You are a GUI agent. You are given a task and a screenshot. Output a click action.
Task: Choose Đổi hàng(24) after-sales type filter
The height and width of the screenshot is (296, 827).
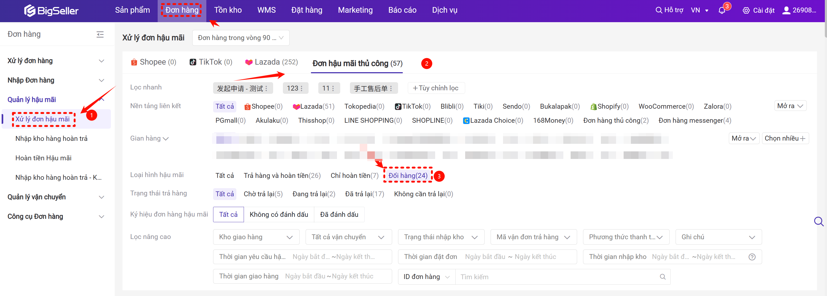coord(408,176)
